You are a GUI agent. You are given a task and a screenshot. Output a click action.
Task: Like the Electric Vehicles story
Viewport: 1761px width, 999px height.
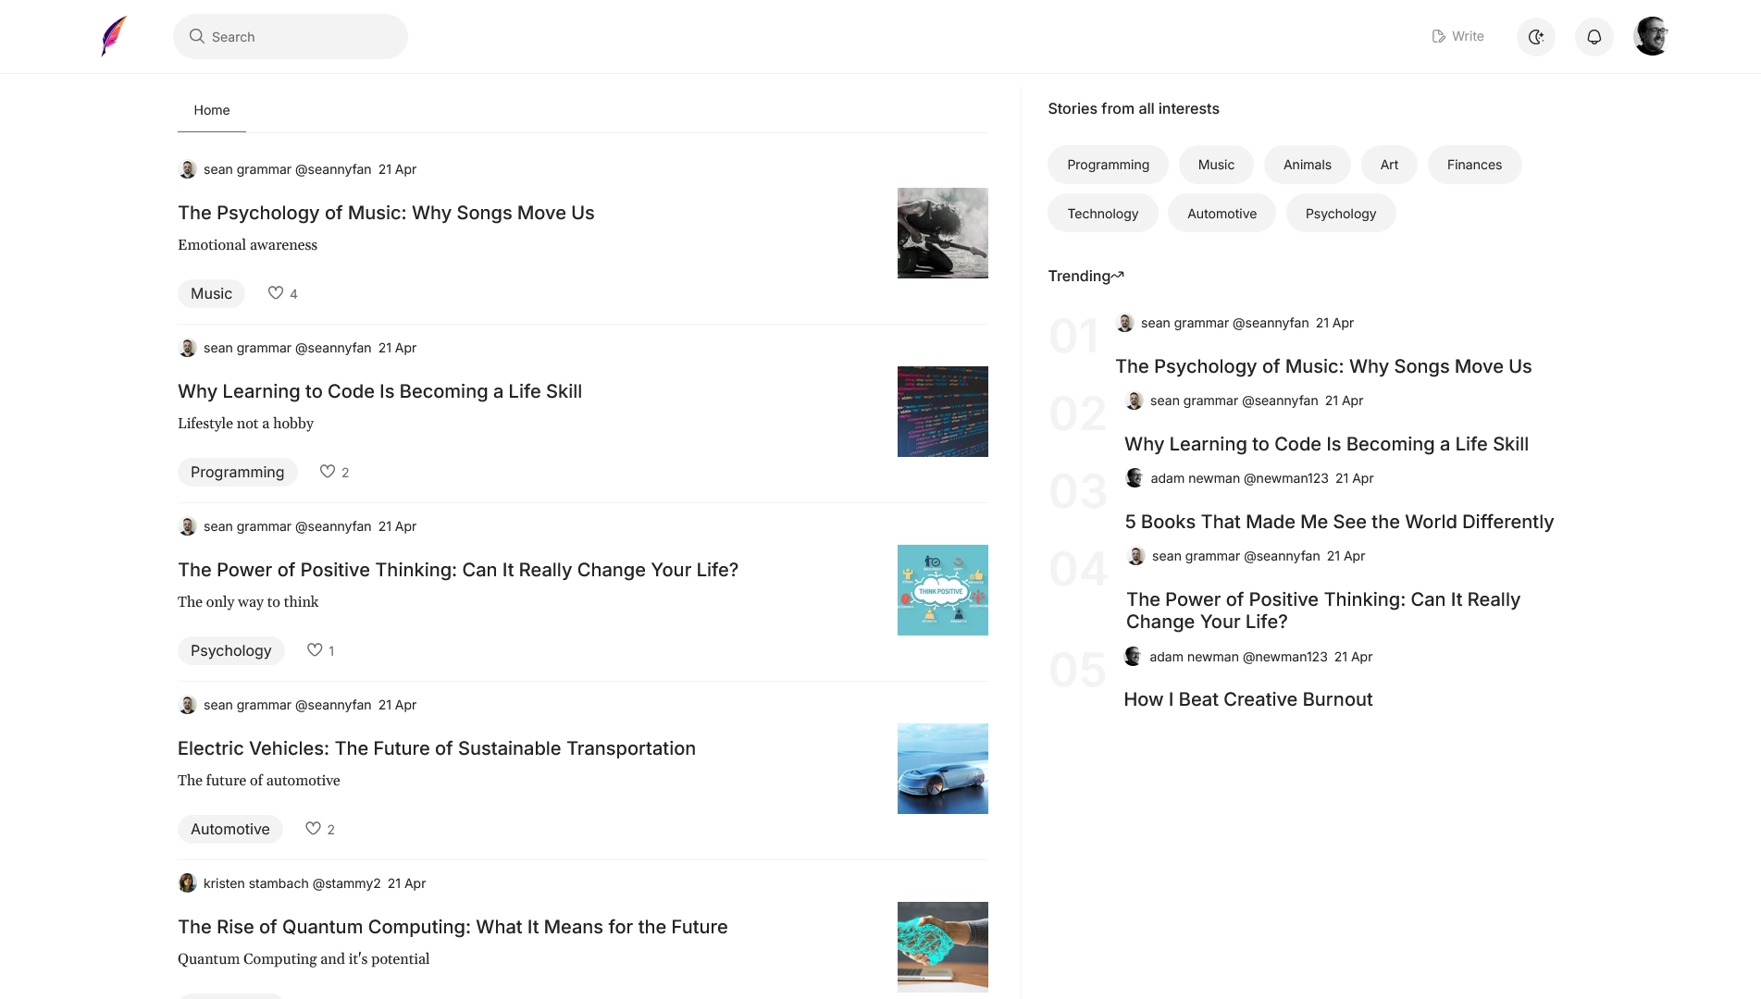[314, 829]
